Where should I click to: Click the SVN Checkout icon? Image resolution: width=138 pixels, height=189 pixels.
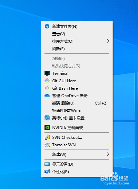pos(47,138)
